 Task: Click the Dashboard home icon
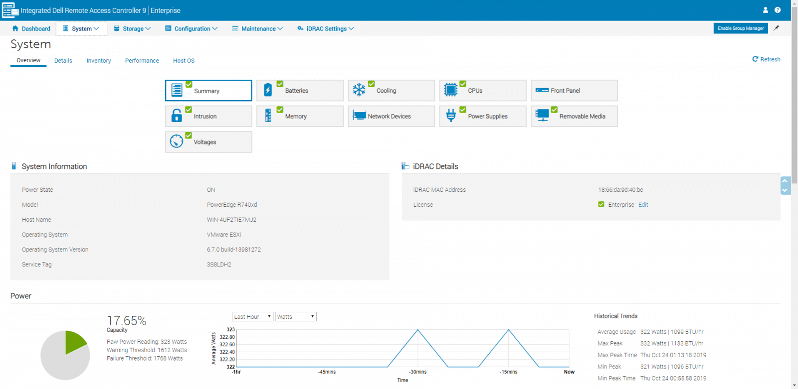point(15,28)
